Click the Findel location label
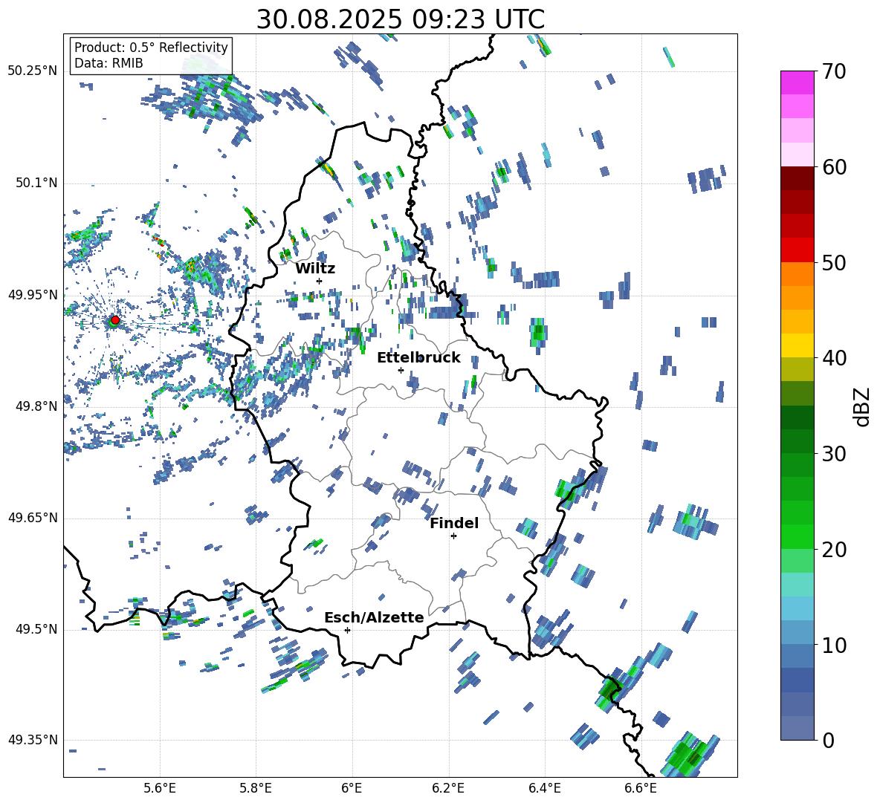Image resolution: width=880 pixels, height=803 pixels. 454,523
